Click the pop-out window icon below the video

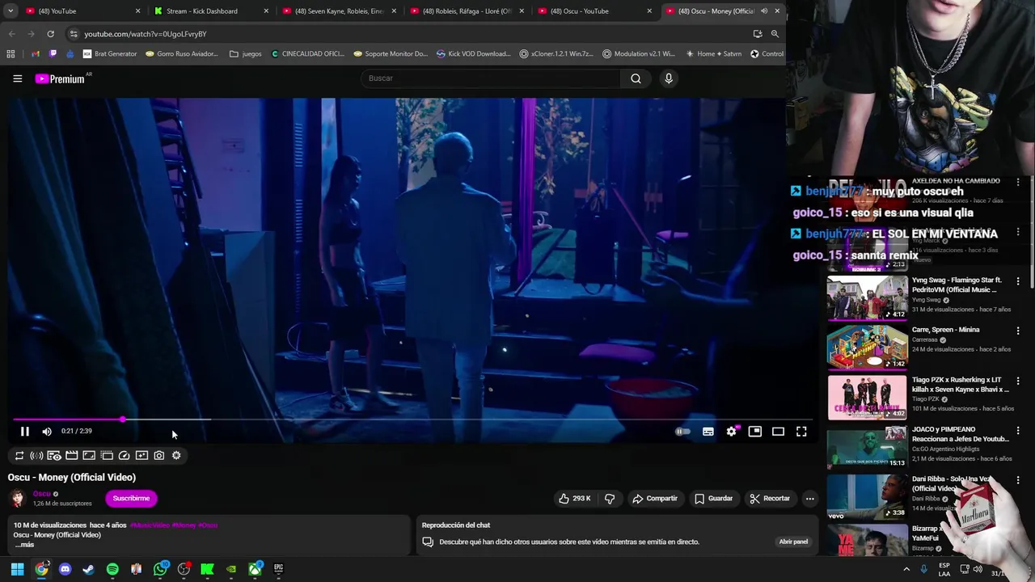coord(107,456)
